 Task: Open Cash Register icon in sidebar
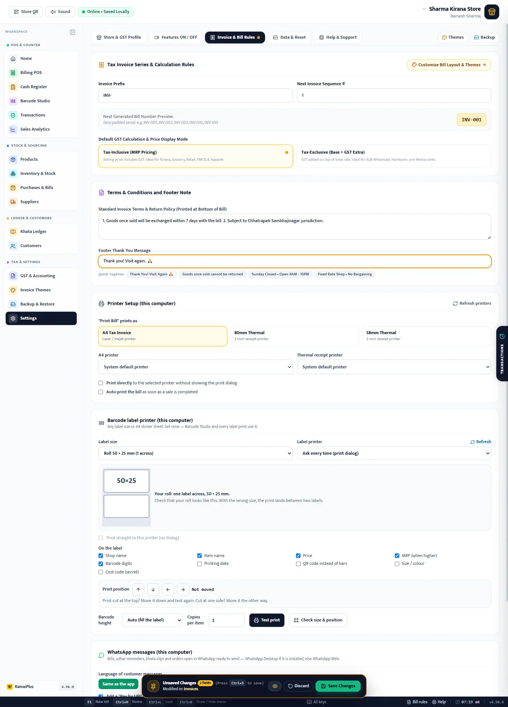[x=13, y=87]
